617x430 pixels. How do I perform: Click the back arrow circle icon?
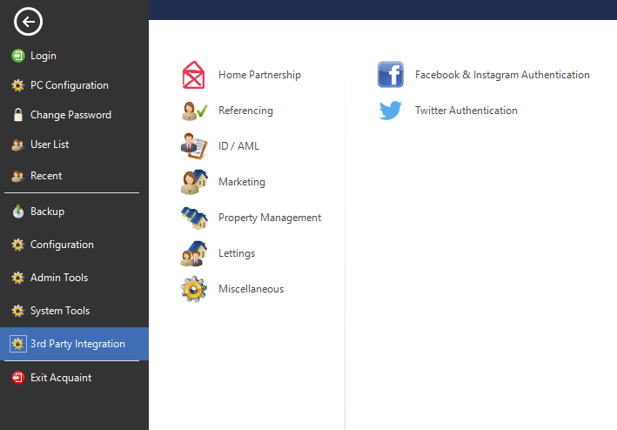click(28, 22)
